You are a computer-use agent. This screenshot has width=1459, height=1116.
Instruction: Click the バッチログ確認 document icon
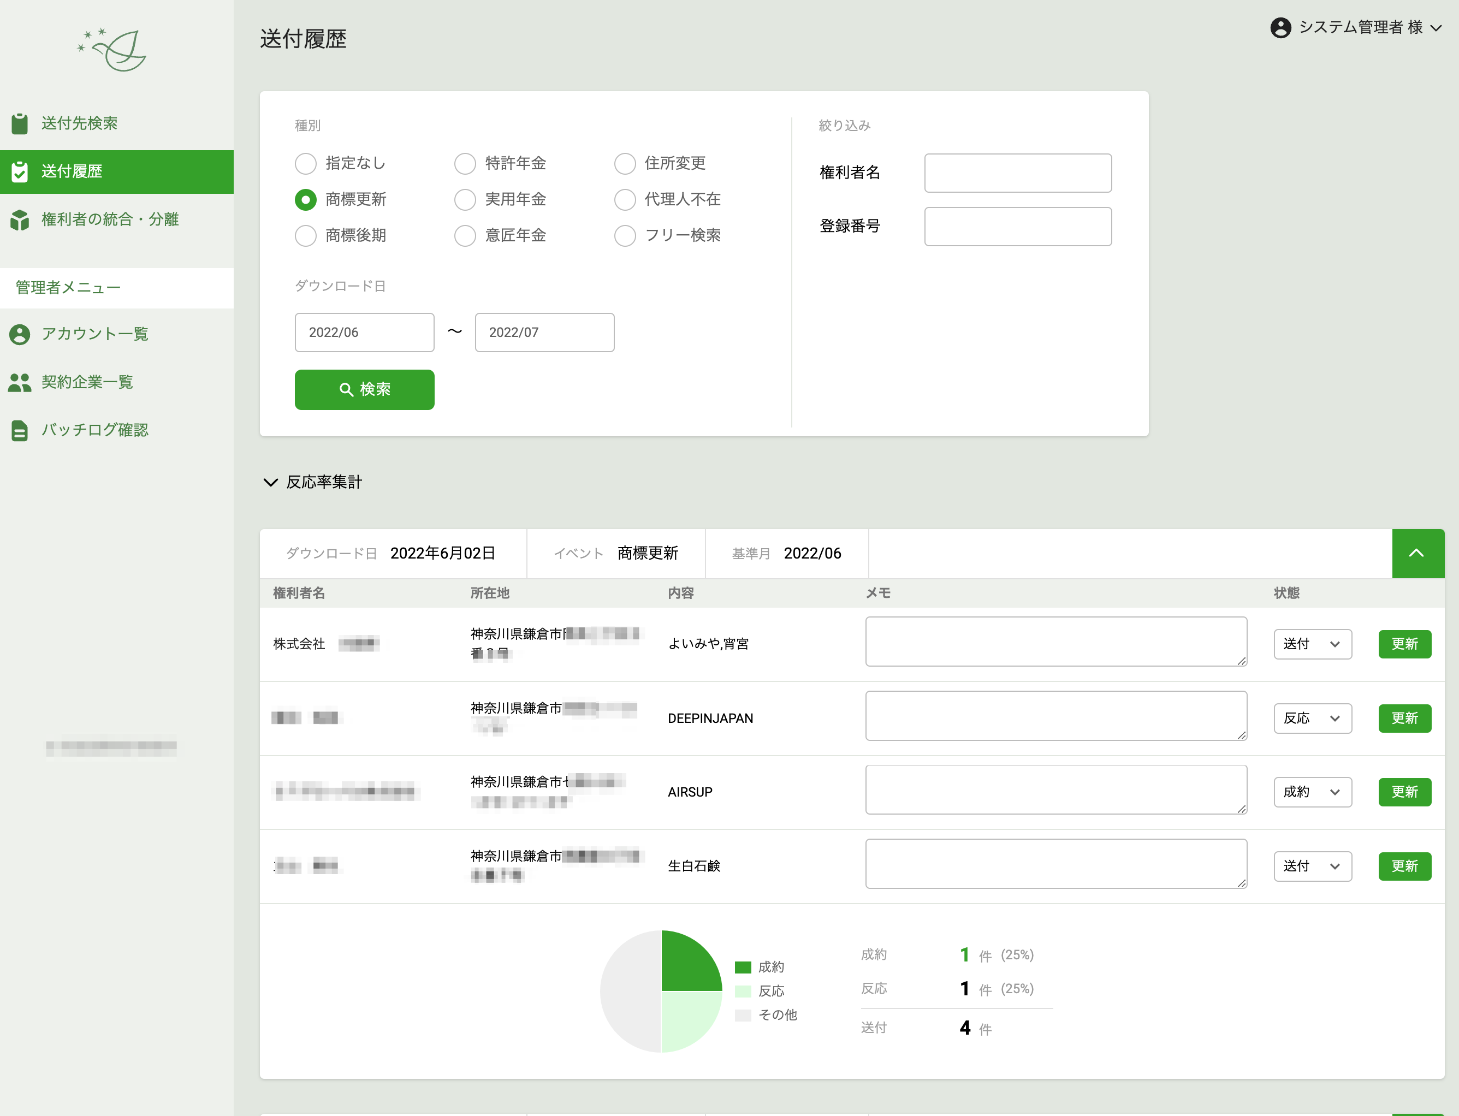20,430
